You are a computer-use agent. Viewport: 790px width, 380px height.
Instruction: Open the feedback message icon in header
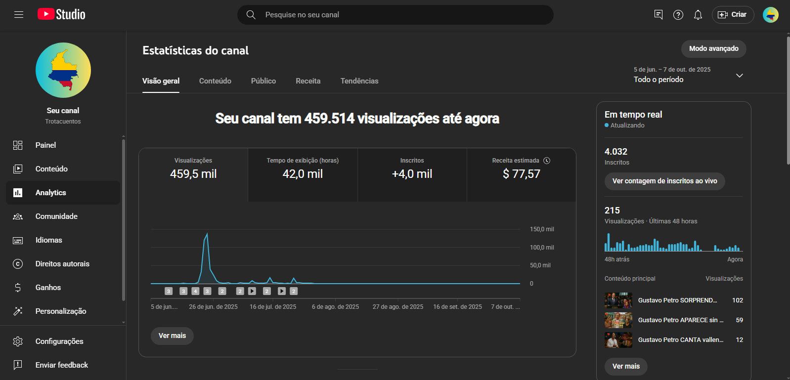(x=658, y=15)
